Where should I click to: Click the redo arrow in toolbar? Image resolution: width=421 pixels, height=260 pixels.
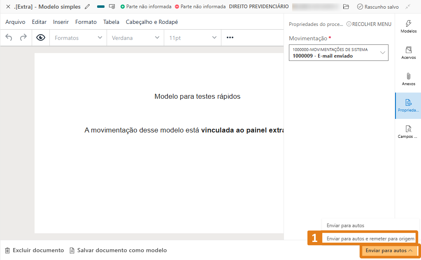[23, 38]
